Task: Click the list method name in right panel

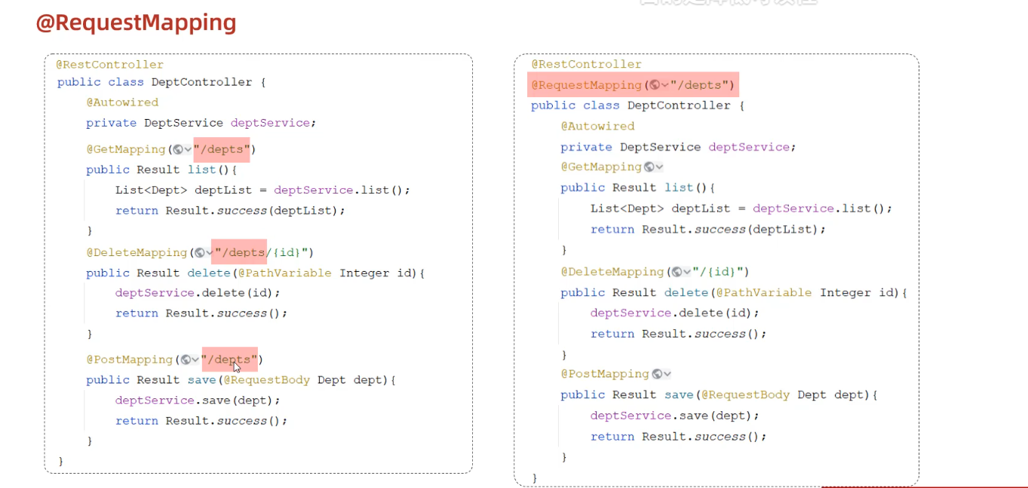Action: [679, 188]
